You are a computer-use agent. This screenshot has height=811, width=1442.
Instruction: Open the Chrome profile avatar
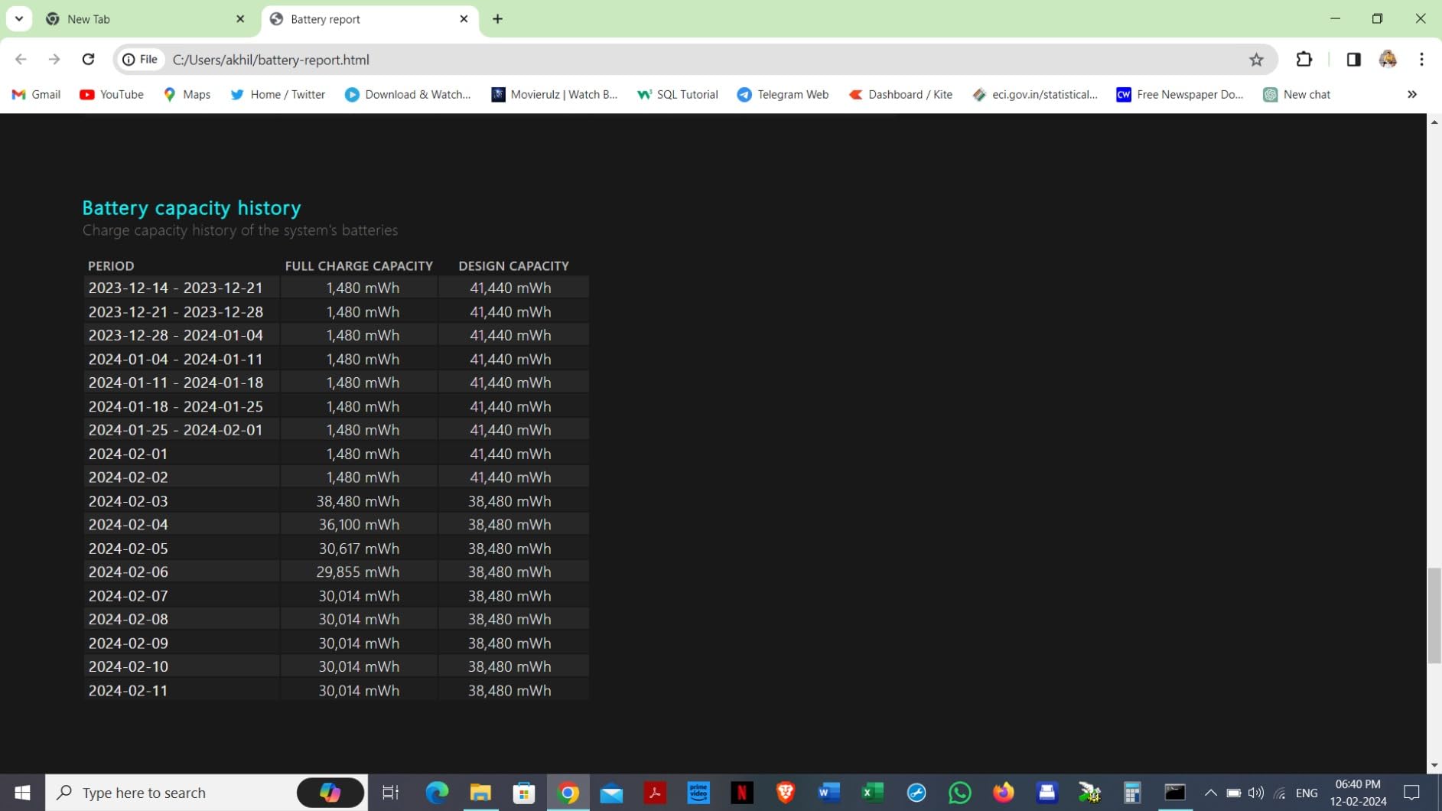point(1388,60)
